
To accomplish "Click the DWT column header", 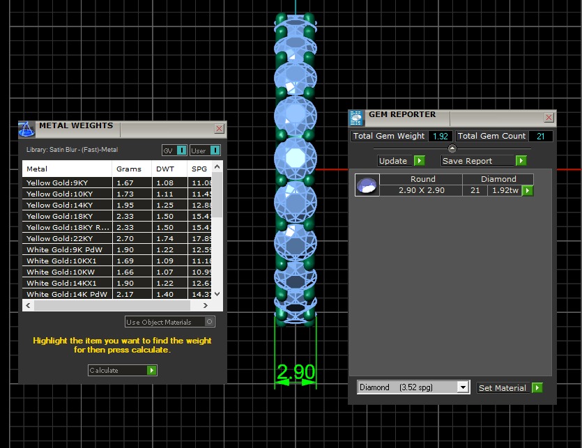I will pos(169,169).
